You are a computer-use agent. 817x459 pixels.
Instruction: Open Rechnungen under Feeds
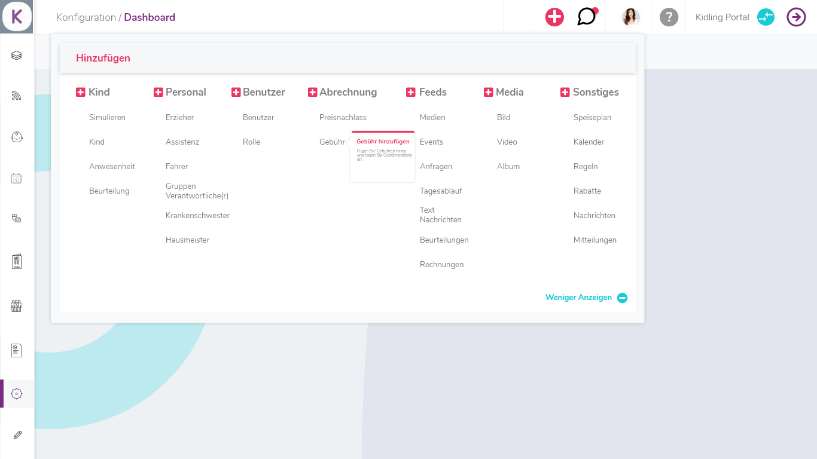tap(442, 264)
